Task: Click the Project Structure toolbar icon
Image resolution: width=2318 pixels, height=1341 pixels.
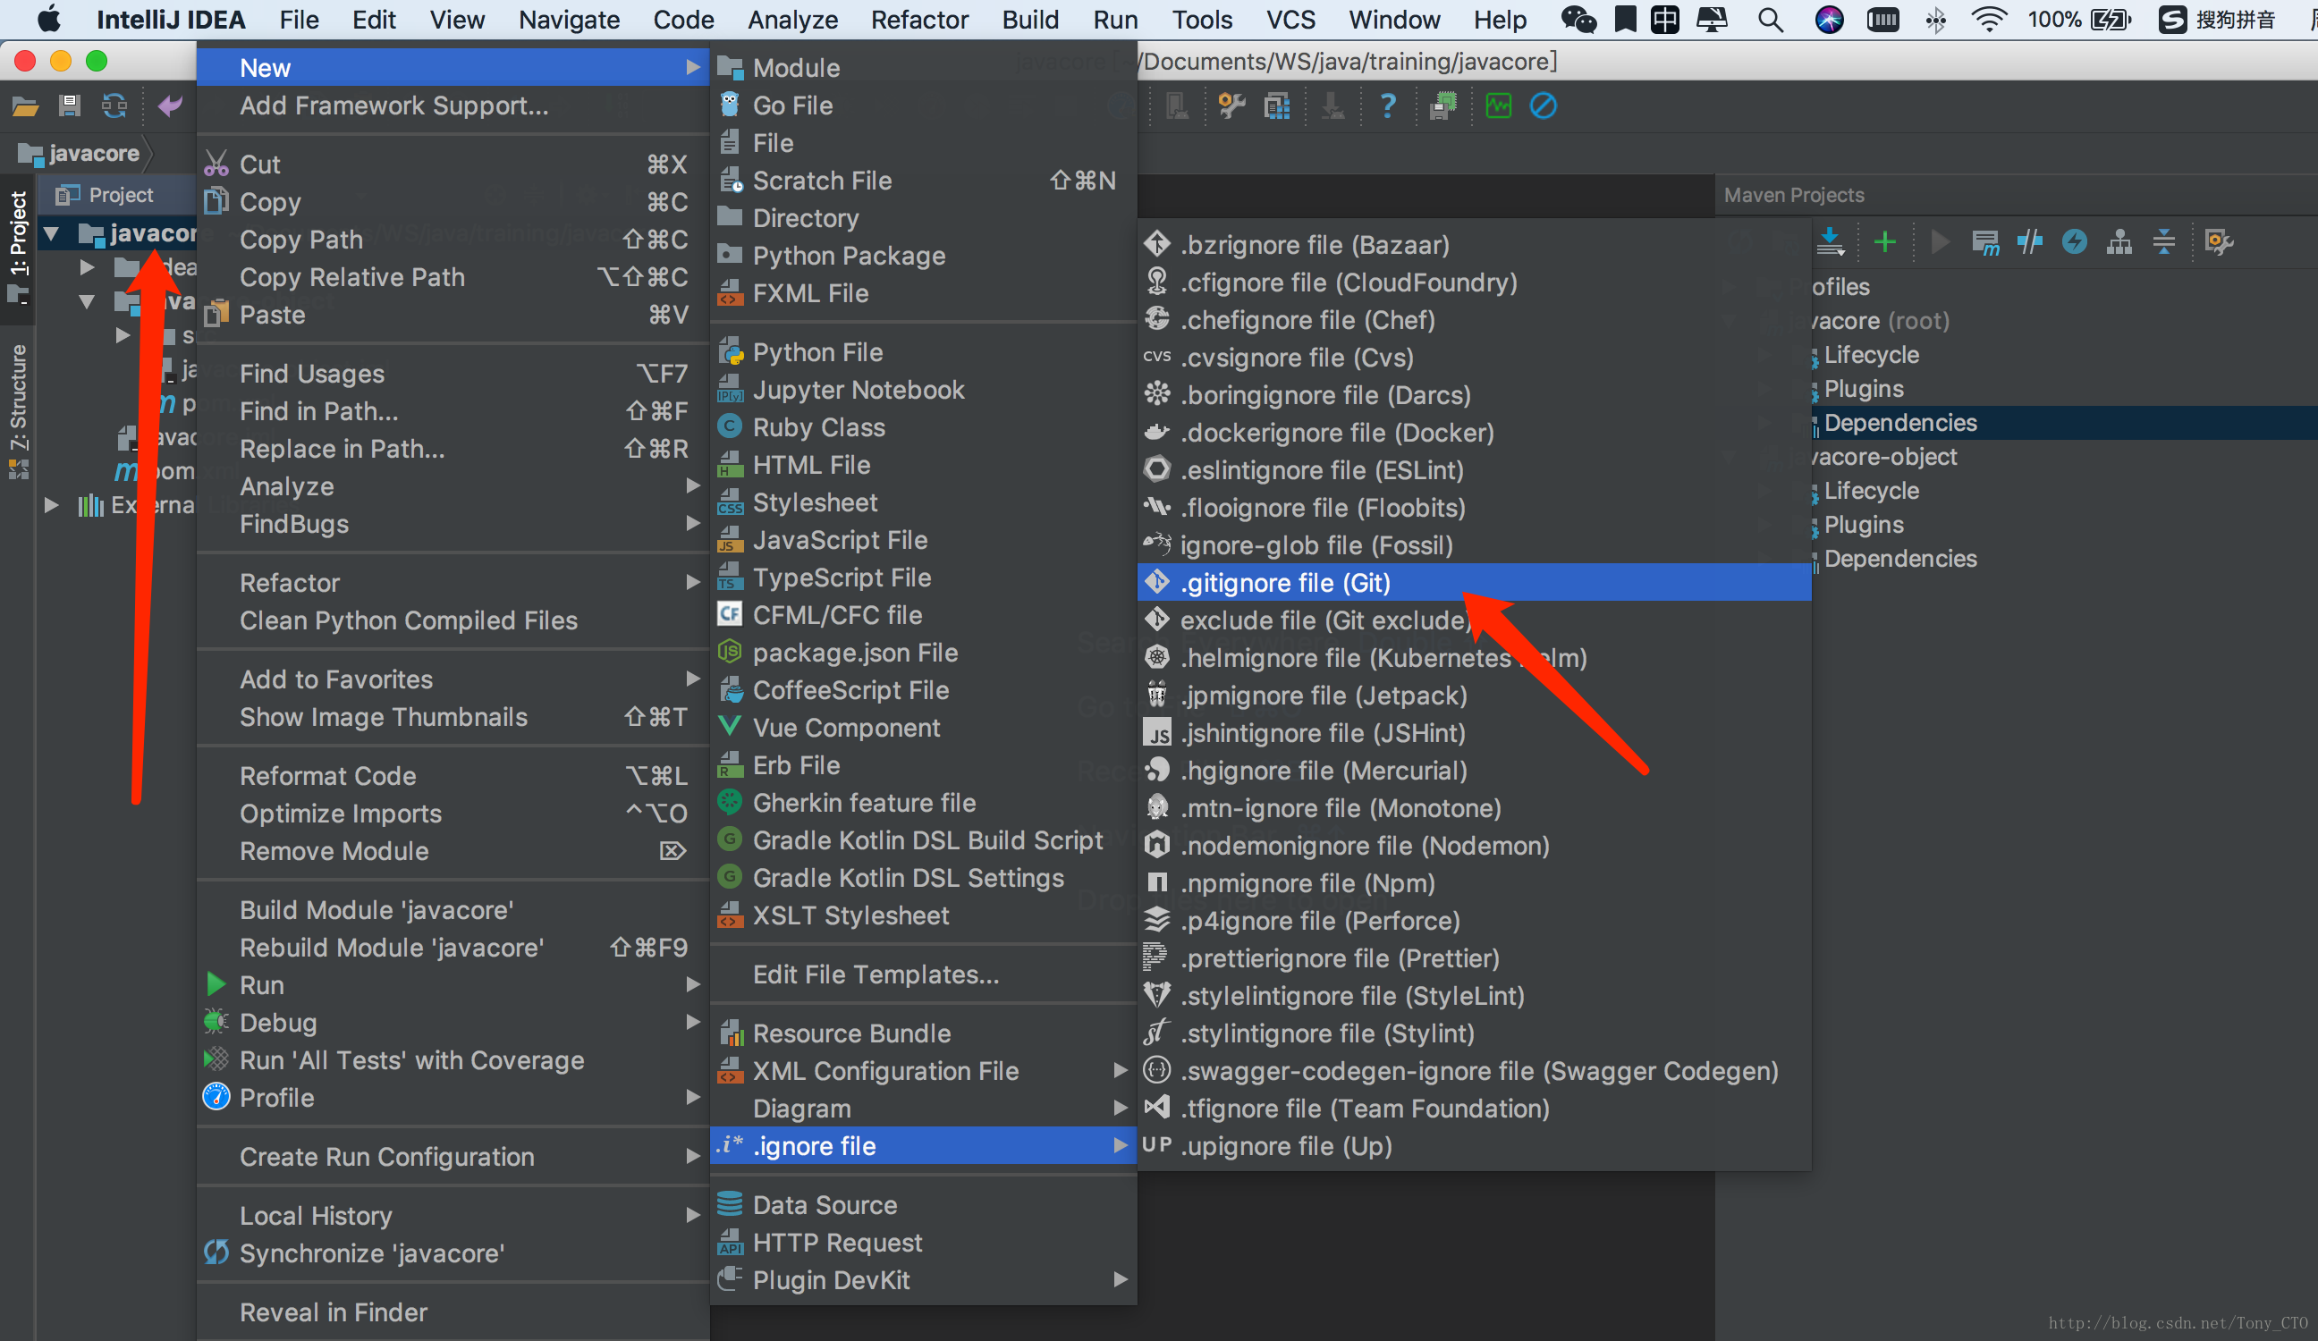Action: 1277,106
